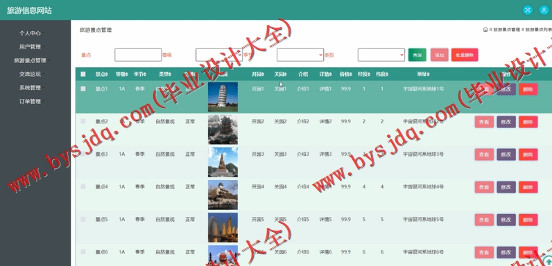The width and height of the screenshot is (552, 266).
Task: Open the 类型 filter dropdown
Action: click(381, 55)
